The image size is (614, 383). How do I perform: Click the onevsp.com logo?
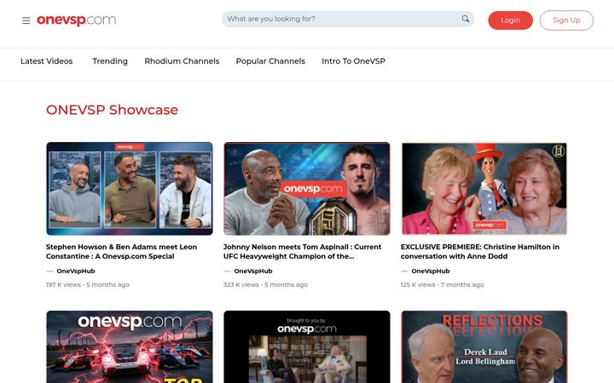pyautogui.click(x=77, y=20)
